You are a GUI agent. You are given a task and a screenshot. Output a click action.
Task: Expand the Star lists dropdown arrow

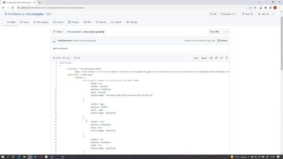click(273, 14)
